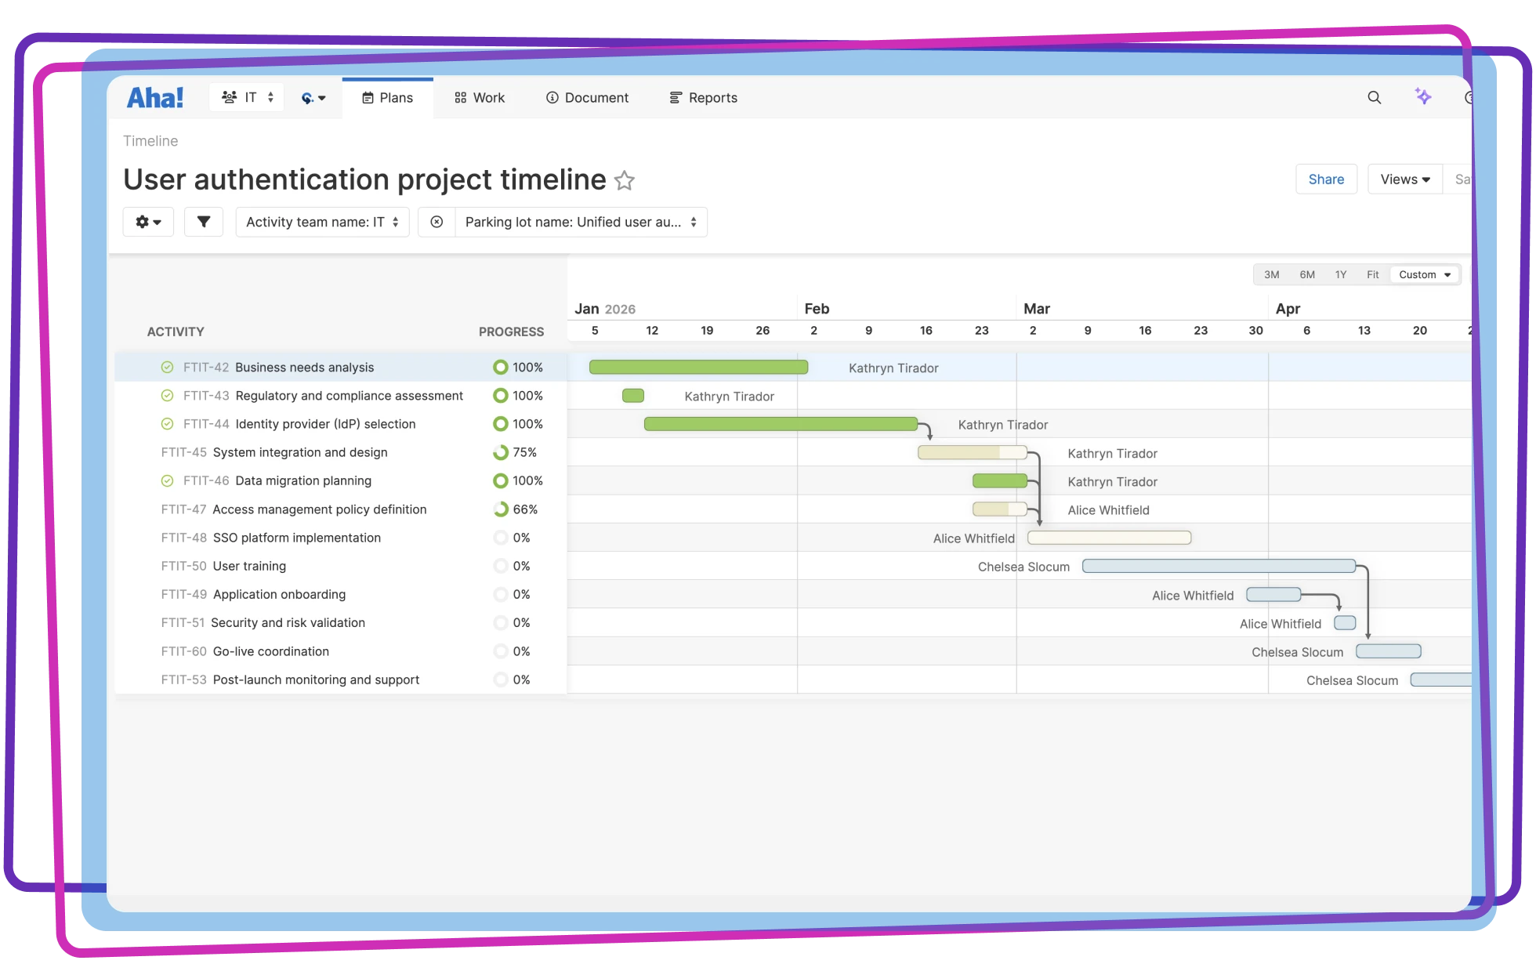The height and width of the screenshot is (964, 1536).
Task: Click the Aha! logo
Action: [x=155, y=98]
